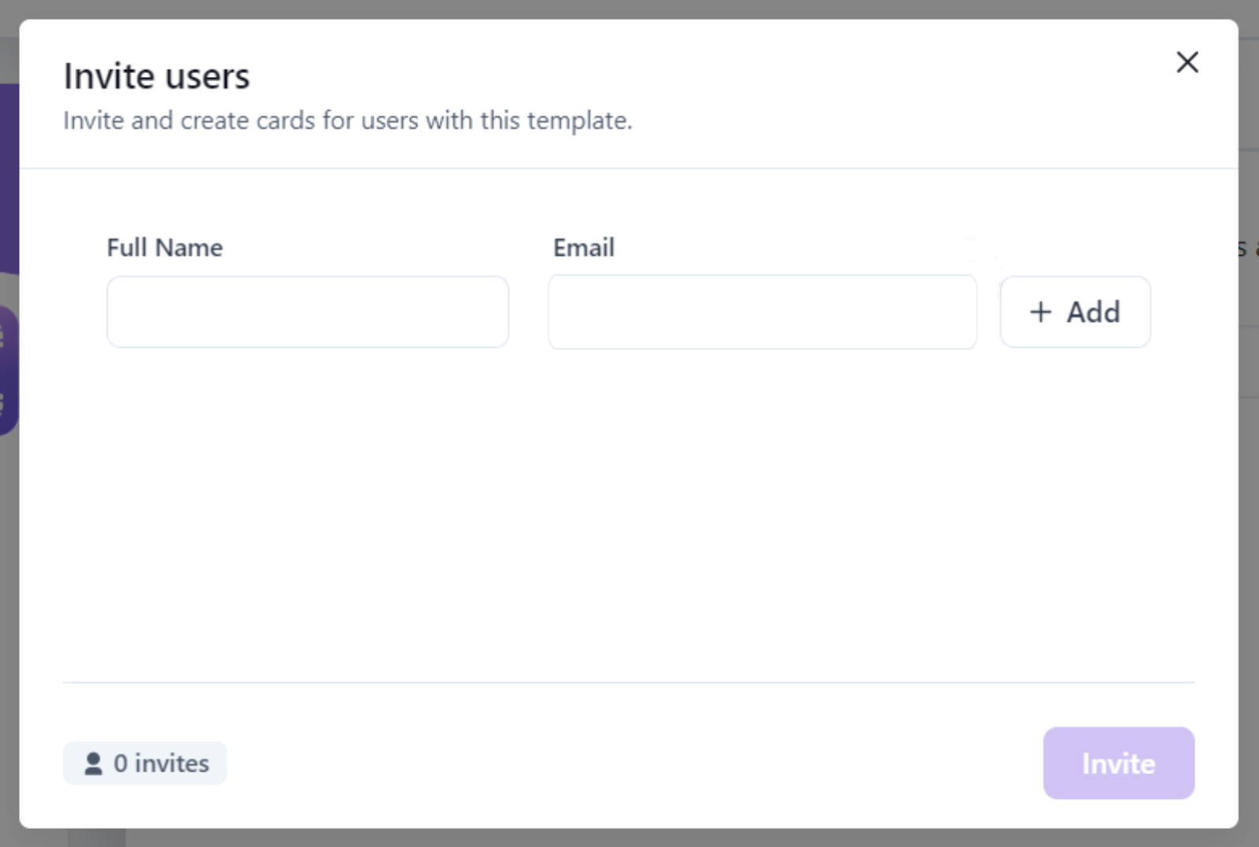Click the dimmed backdrop below the dialog
Viewport: 1259px width, 847px height.
coord(629,838)
